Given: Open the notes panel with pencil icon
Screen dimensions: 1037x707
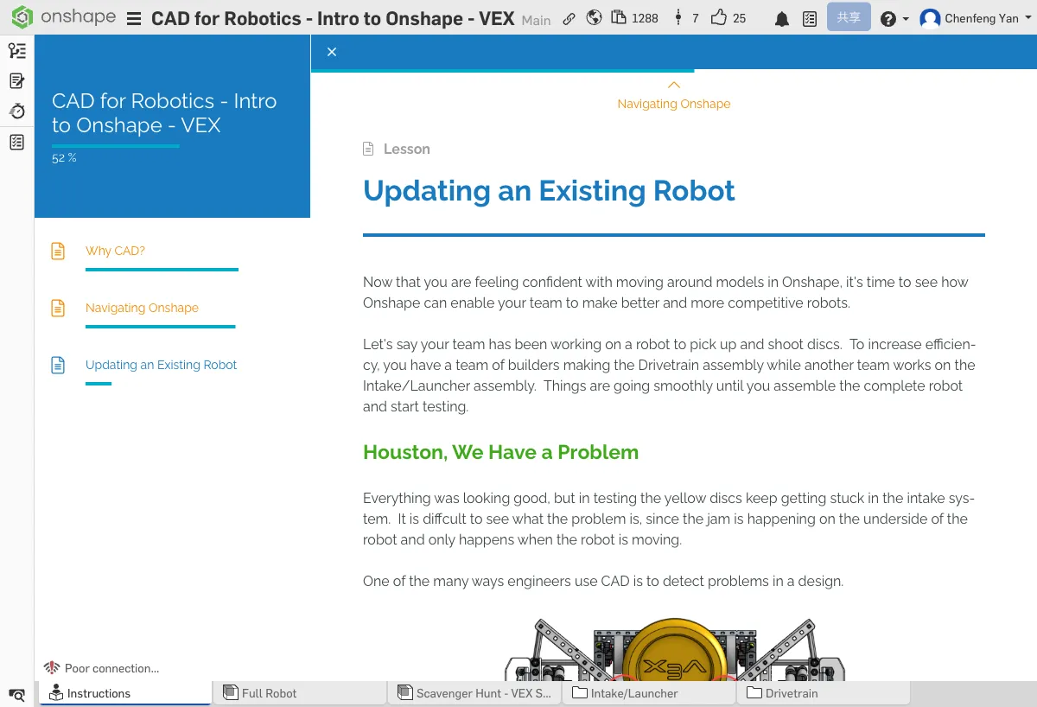Looking at the screenshot, I should (16, 81).
